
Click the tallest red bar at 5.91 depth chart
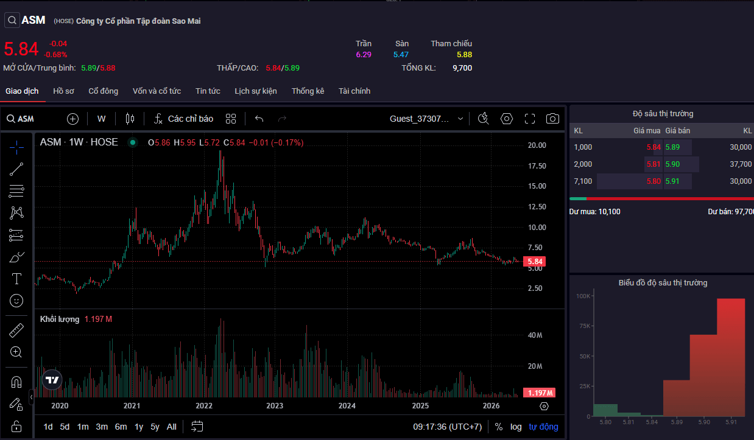(731, 357)
